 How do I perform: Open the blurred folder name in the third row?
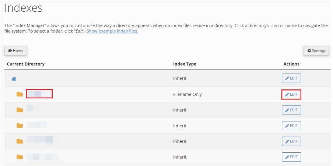tap(37, 125)
